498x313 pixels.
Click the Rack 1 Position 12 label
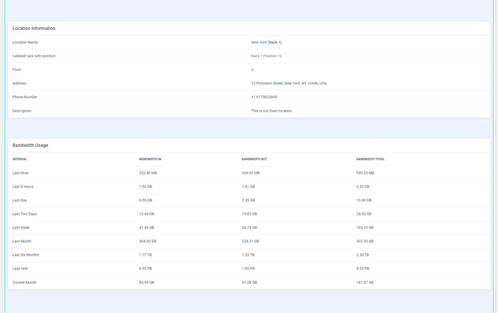click(x=266, y=56)
